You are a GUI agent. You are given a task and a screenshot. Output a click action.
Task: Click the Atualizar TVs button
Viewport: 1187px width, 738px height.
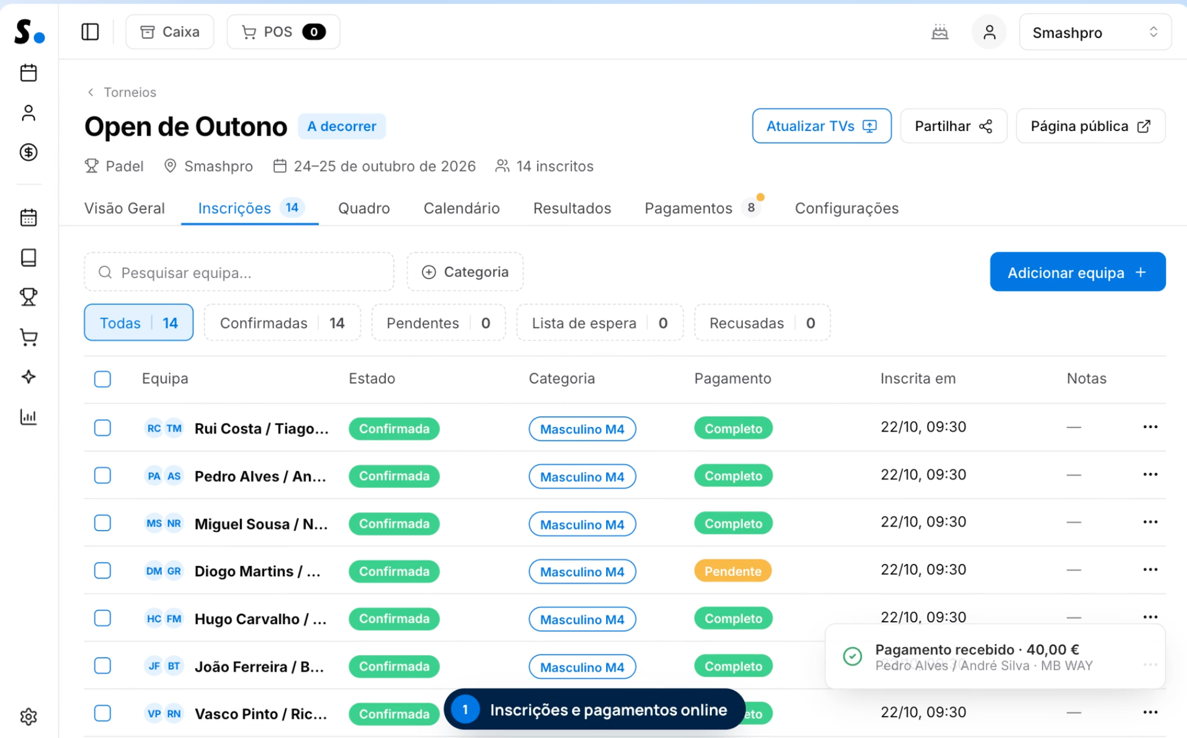(x=821, y=126)
